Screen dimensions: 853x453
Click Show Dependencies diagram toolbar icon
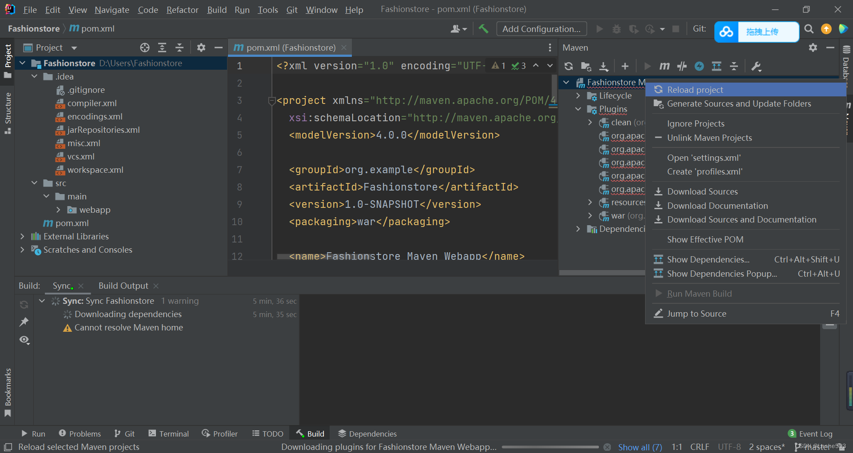(x=716, y=66)
